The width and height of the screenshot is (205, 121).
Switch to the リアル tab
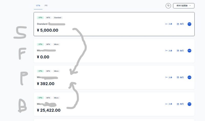(38, 6)
